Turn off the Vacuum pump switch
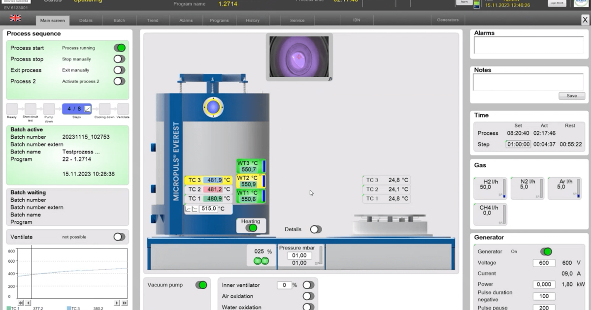This screenshot has height=310, width=591. click(x=201, y=285)
